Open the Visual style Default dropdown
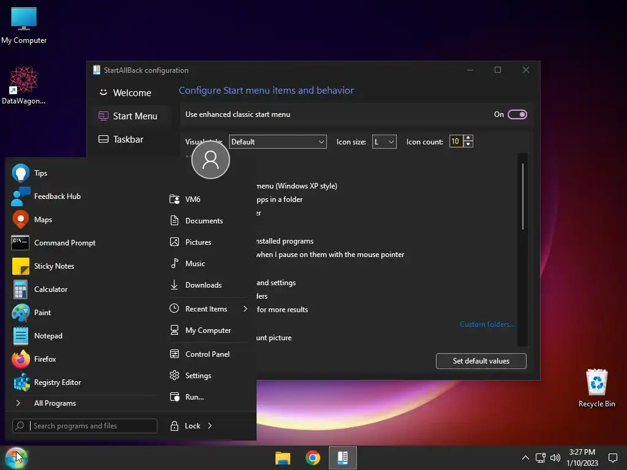This screenshot has height=470, width=627. click(x=277, y=142)
